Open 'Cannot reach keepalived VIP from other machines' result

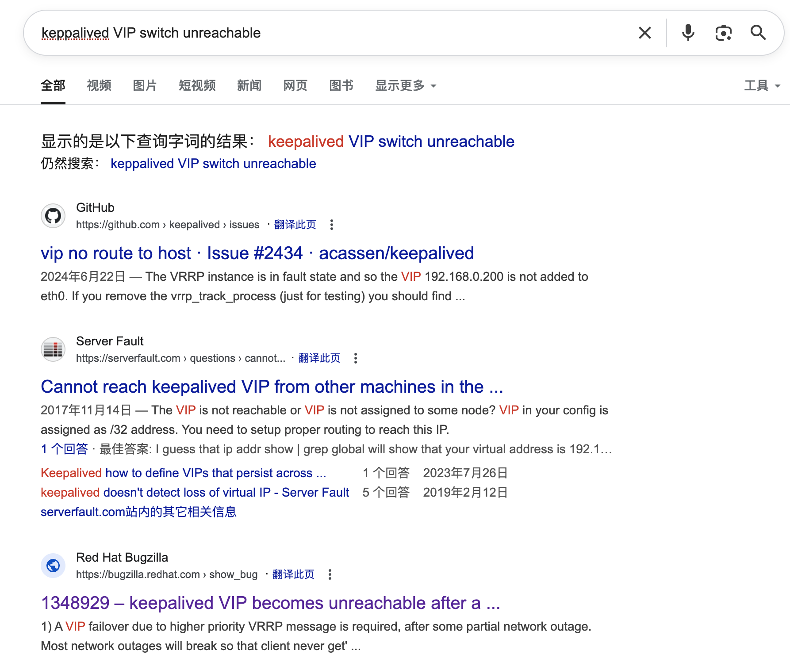click(272, 387)
